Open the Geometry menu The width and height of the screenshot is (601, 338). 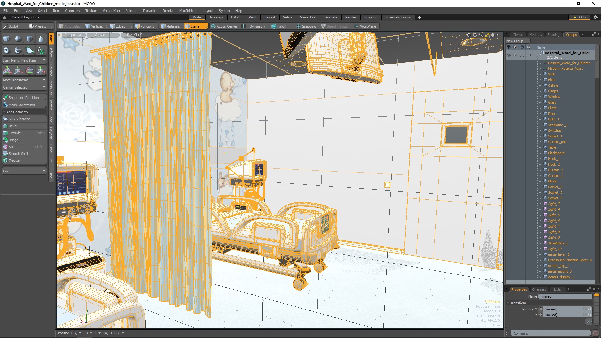tap(72, 11)
